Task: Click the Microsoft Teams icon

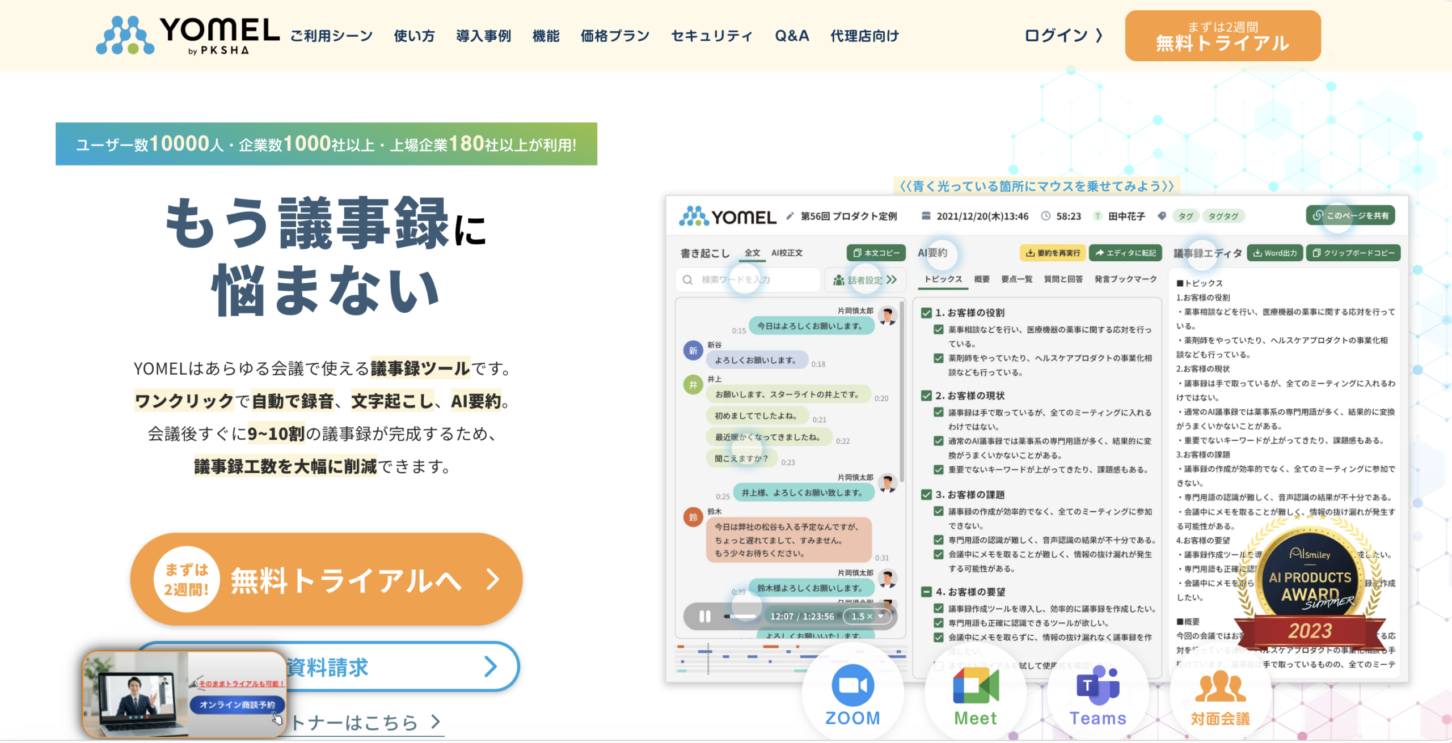Action: [x=1098, y=685]
